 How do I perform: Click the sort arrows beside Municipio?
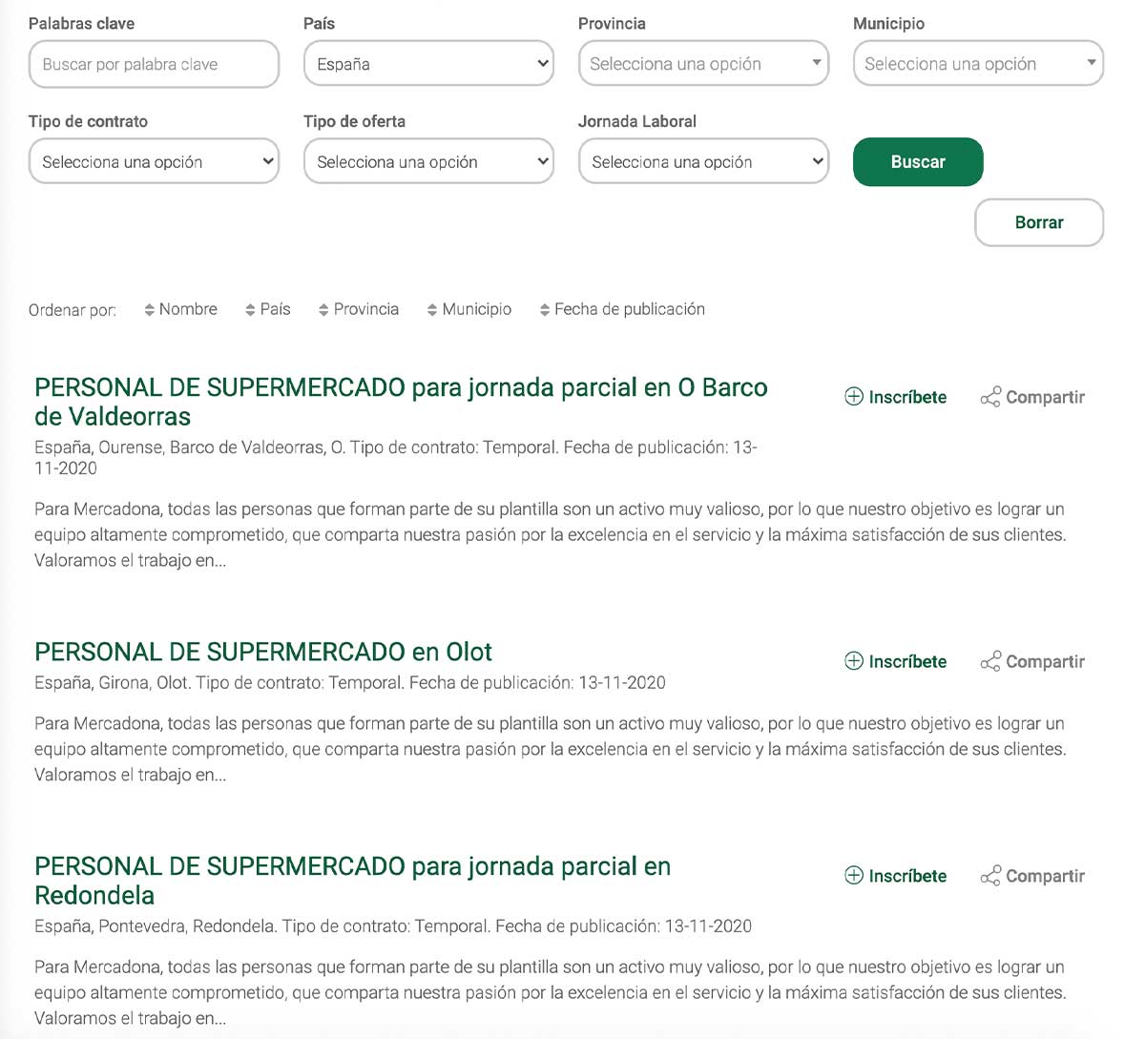pos(431,309)
